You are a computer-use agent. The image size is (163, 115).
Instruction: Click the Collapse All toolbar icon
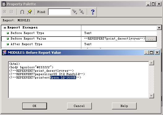[11, 12]
